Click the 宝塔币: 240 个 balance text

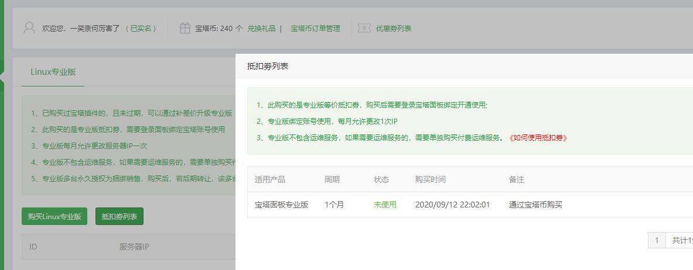pyautogui.click(x=219, y=28)
